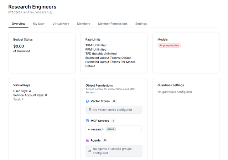Click the TPM: Unlimited line
Image resolution: width=228 pixels, height=160 pixels.
click(96, 45)
